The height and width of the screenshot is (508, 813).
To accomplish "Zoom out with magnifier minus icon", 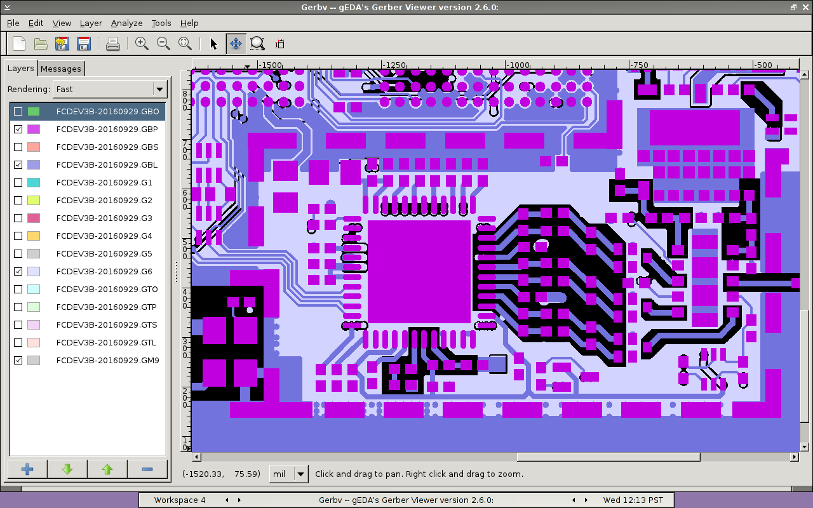I will pyautogui.click(x=163, y=44).
